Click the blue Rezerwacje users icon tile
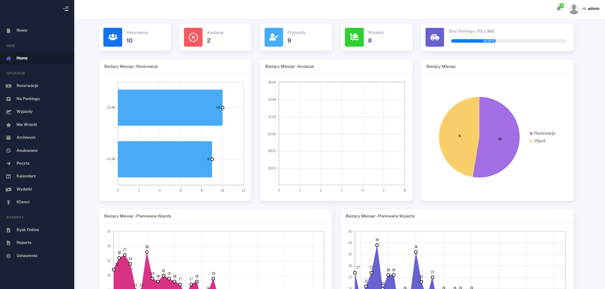The width and height of the screenshot is (605, 289). 113,37
